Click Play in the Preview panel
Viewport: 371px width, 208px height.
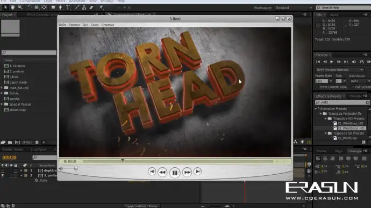click(332, 62)
